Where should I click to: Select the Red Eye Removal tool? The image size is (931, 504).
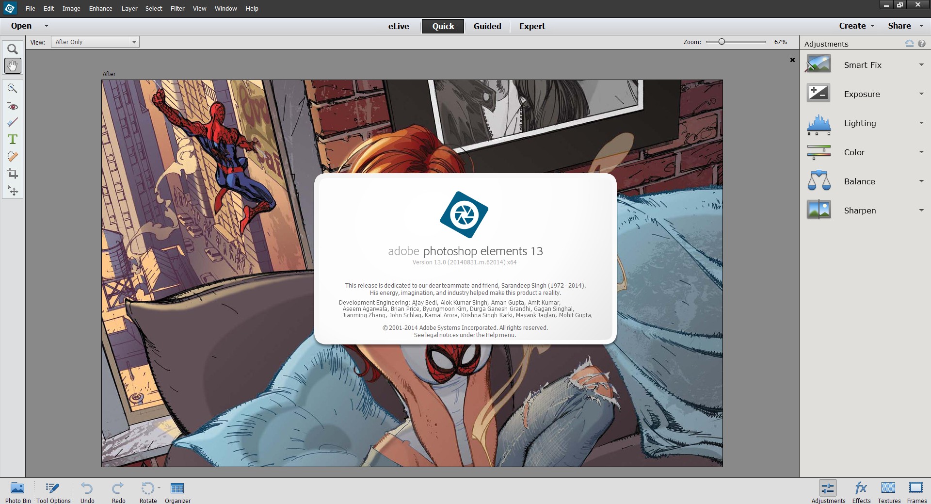point(13,105)
